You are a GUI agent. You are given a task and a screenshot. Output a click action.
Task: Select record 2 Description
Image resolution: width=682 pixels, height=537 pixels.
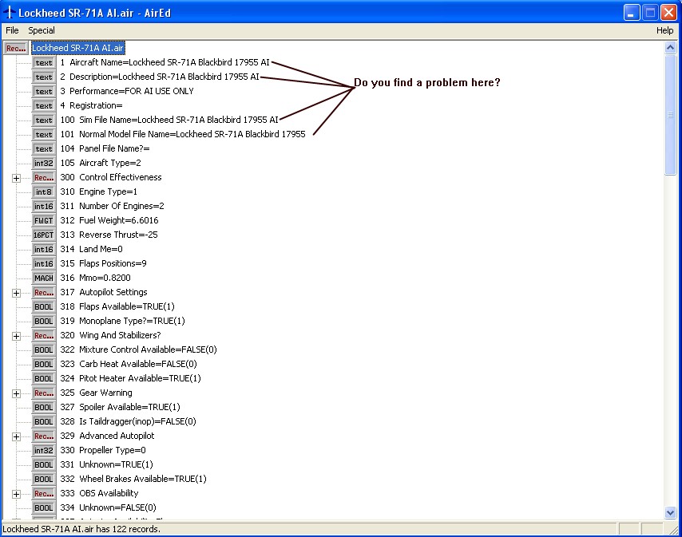(160, 77)
